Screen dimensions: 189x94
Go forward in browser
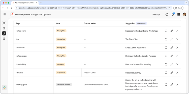click(x=7, y=8)
